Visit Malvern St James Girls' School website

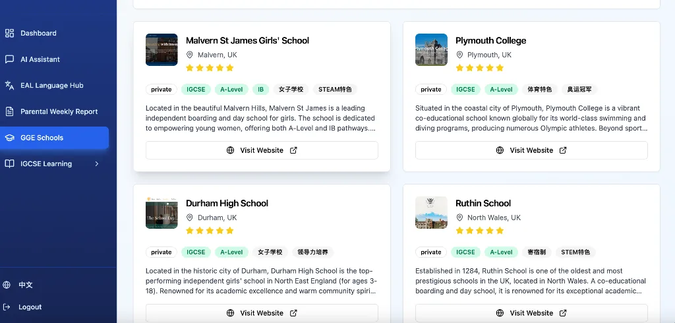[x=262, y=150]
